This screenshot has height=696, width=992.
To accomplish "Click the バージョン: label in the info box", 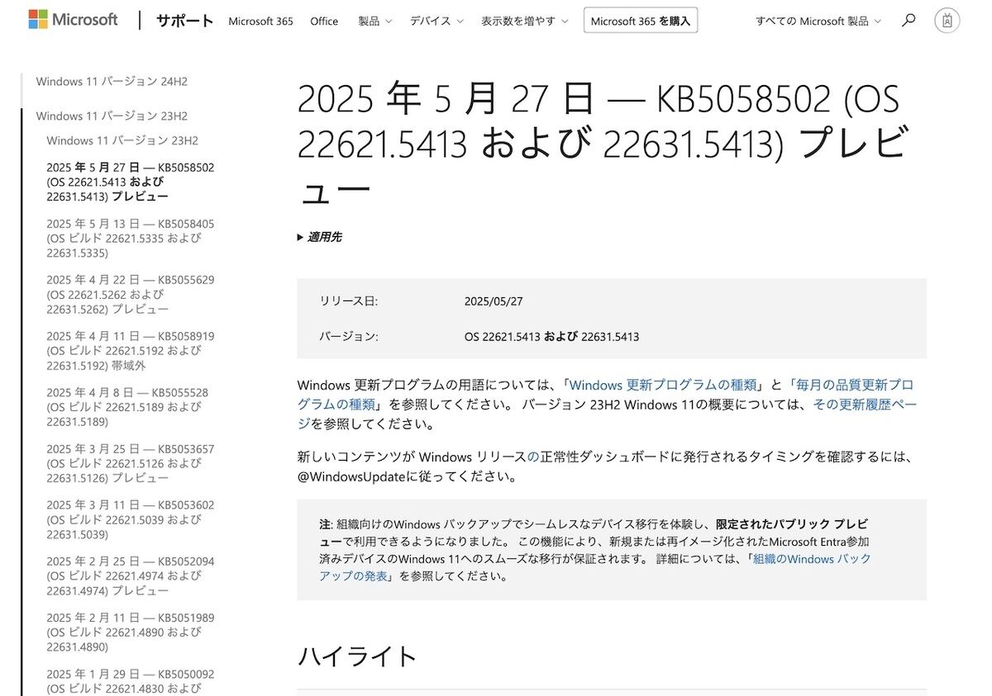I will [x=349, y=337].
